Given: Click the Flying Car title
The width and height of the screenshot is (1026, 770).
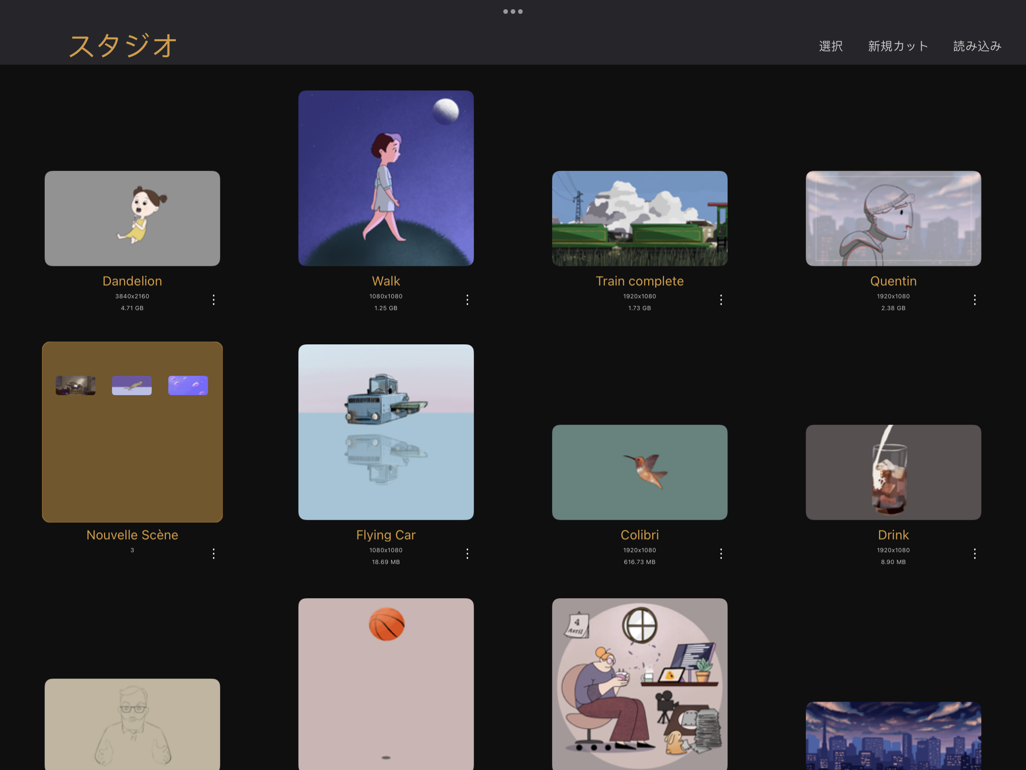Looking at the screenshot, I should 386,535.
